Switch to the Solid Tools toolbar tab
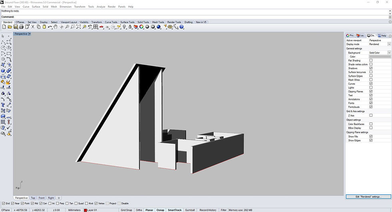Image resolution: width=392 pixels, height=212 pixels. (143, 22)
